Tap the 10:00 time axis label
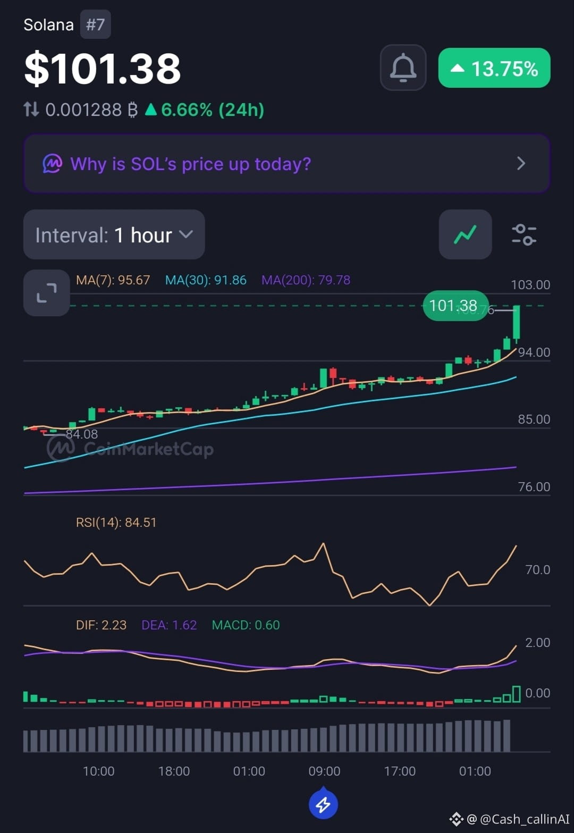 pos(98,771)
